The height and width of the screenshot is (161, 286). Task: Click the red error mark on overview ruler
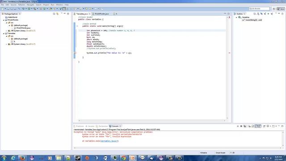tap(229, 53)
